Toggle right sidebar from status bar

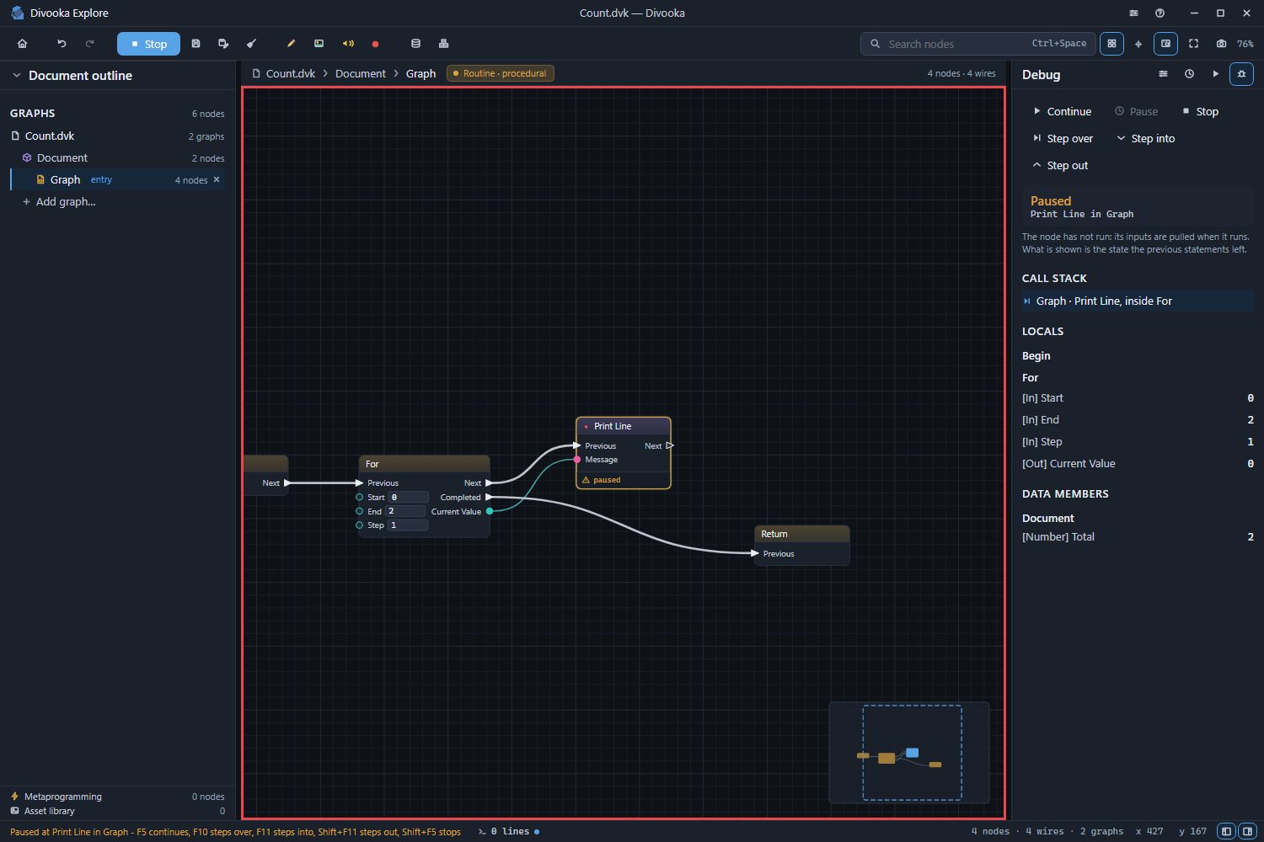1247,831
